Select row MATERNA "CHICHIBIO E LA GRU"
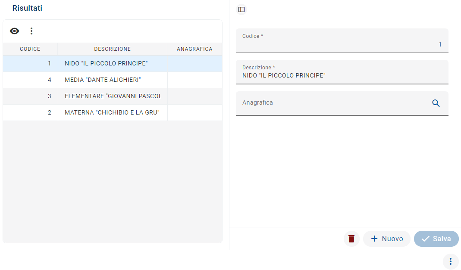This screenshot has height=270, width=461. (112, 113)
